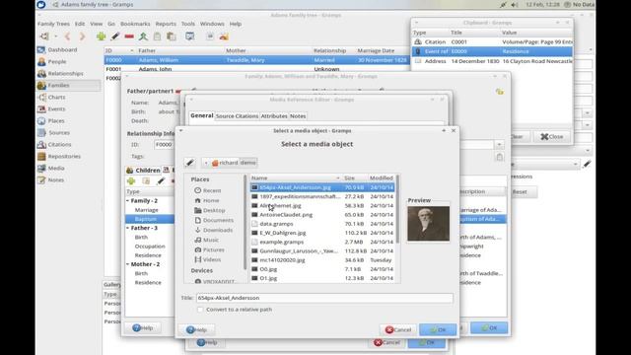Toggle Convert to a relative path checkbox
Image resolution: width=631 pixels, height=355 pixels.
click(200, 310)
